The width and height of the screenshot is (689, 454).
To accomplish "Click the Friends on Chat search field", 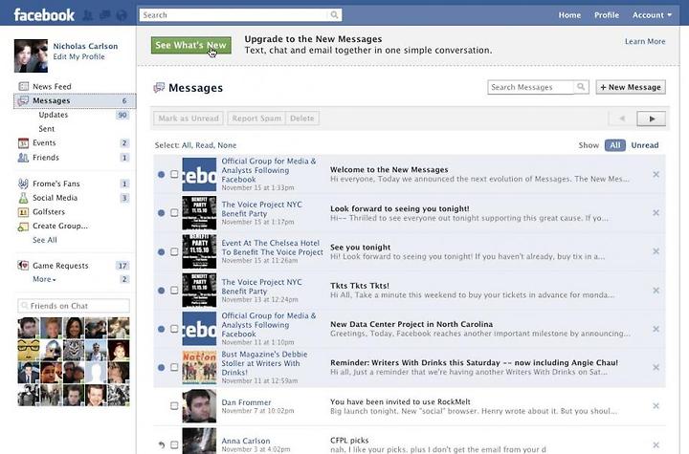I will 74,306.
